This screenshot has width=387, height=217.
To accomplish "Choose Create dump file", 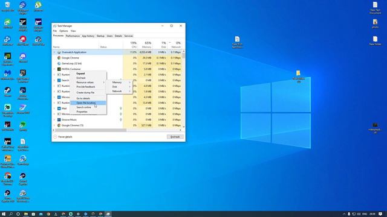I will pyautogui.click(x=88, y=92).
